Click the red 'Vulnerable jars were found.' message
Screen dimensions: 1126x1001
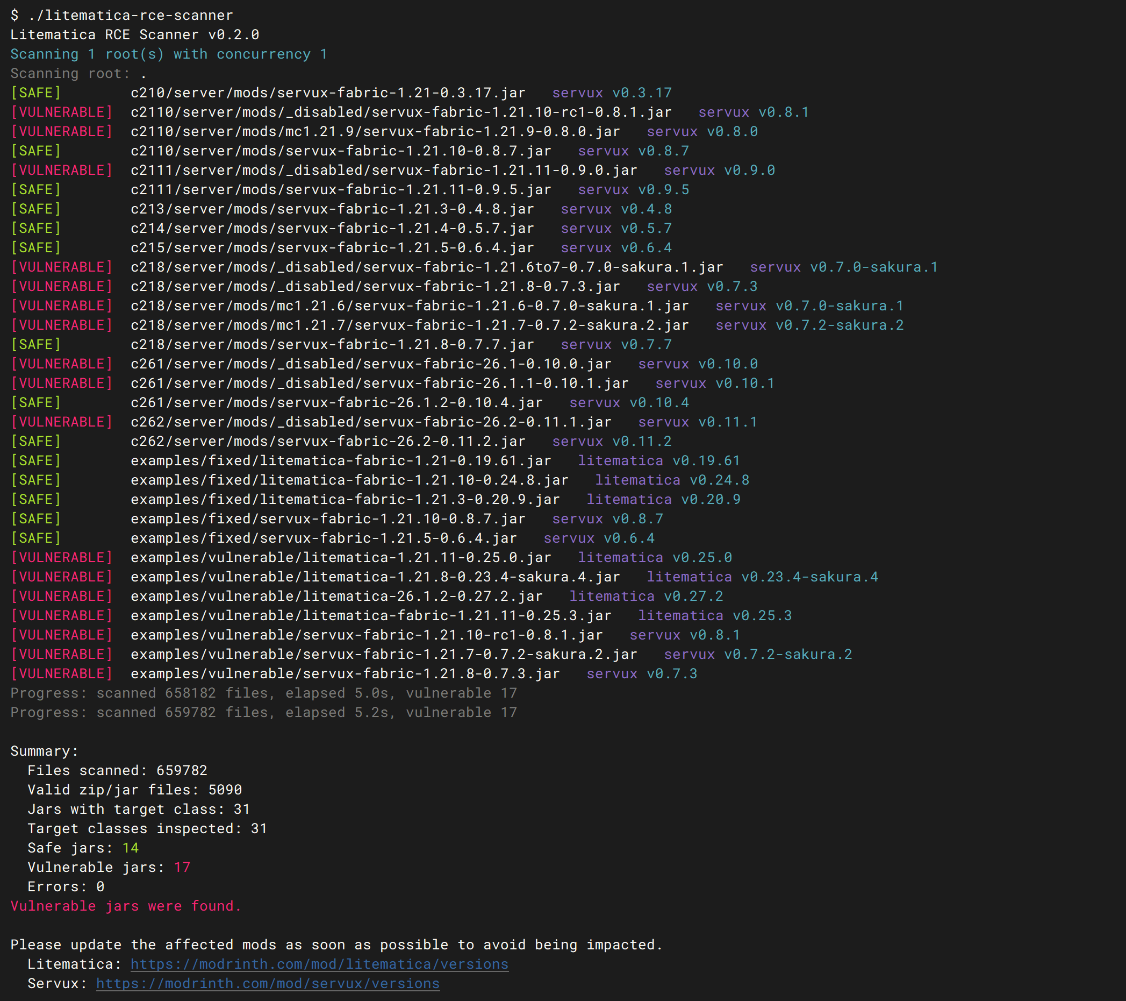pyautogui.click(x=126, y=906)
